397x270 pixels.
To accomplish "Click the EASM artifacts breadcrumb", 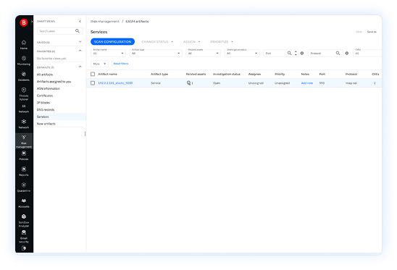I will point(137,22).
